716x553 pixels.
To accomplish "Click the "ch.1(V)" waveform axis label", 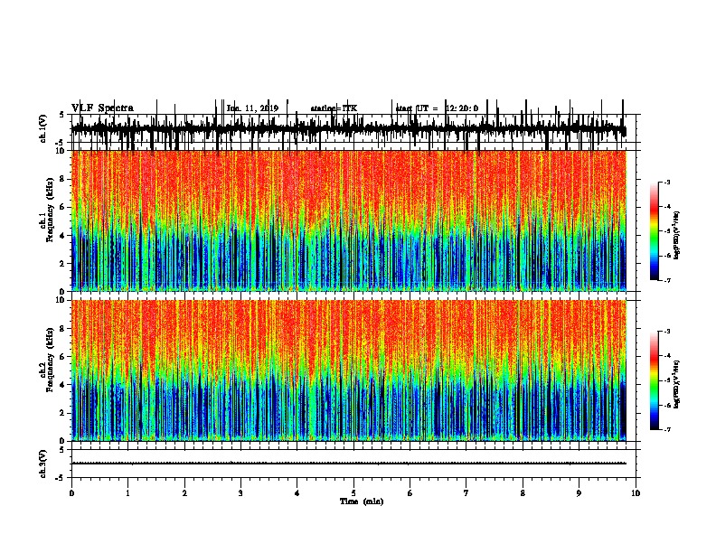I will (43, 128).
